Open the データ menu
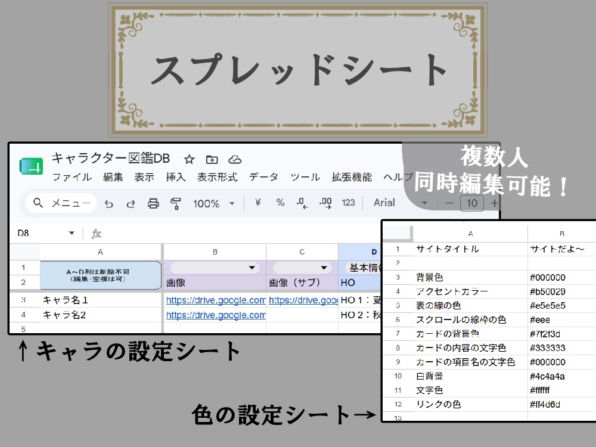The width and height of the screenshot is (596, 447). [263, 177]
